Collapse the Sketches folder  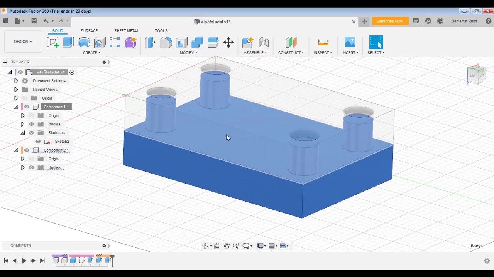pos(22,133)
